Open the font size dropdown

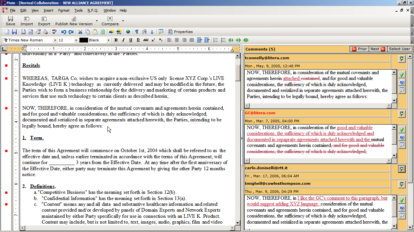point(75,40)
